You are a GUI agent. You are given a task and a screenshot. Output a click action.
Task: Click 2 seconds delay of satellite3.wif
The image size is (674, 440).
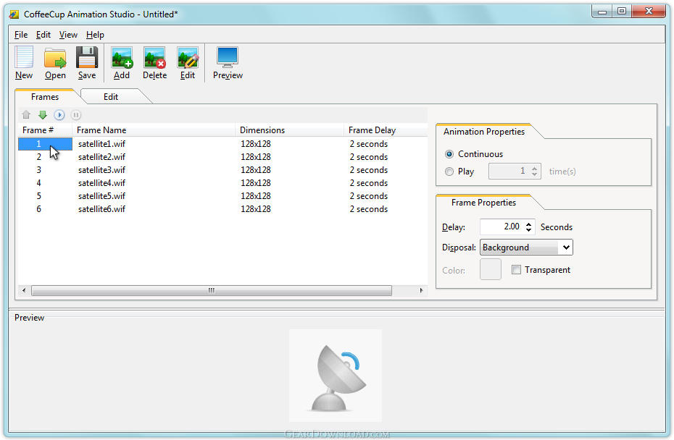(369, 170)
